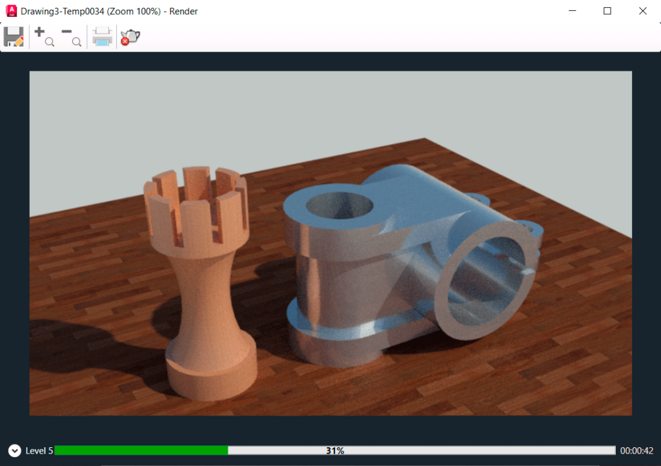Click the metallic pipe bracket in the render

[x=387, y=259]
